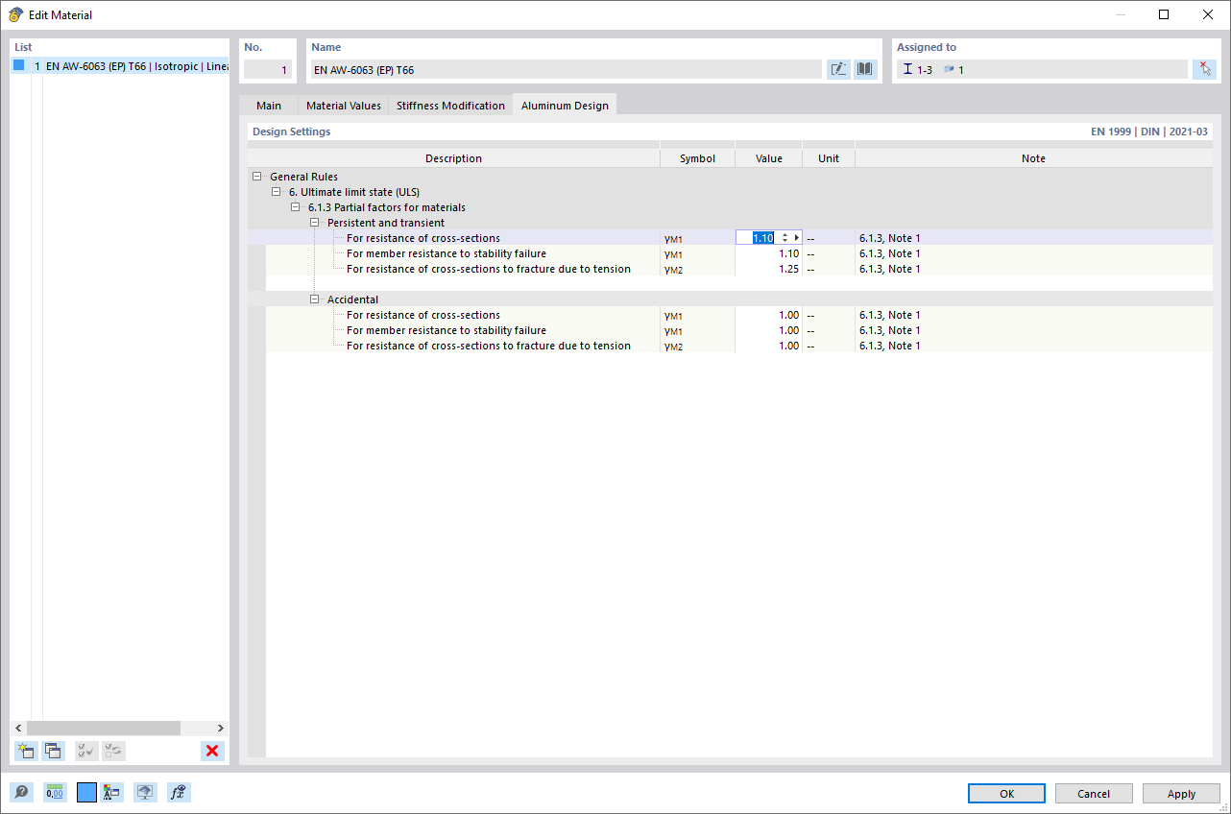
Task: Click the blue material color swatch
Action: 85,792
